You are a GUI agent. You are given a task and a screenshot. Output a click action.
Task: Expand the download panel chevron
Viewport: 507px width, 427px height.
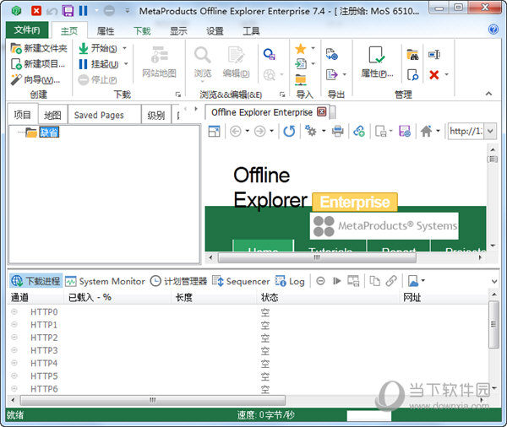click(x=494, y=282)
